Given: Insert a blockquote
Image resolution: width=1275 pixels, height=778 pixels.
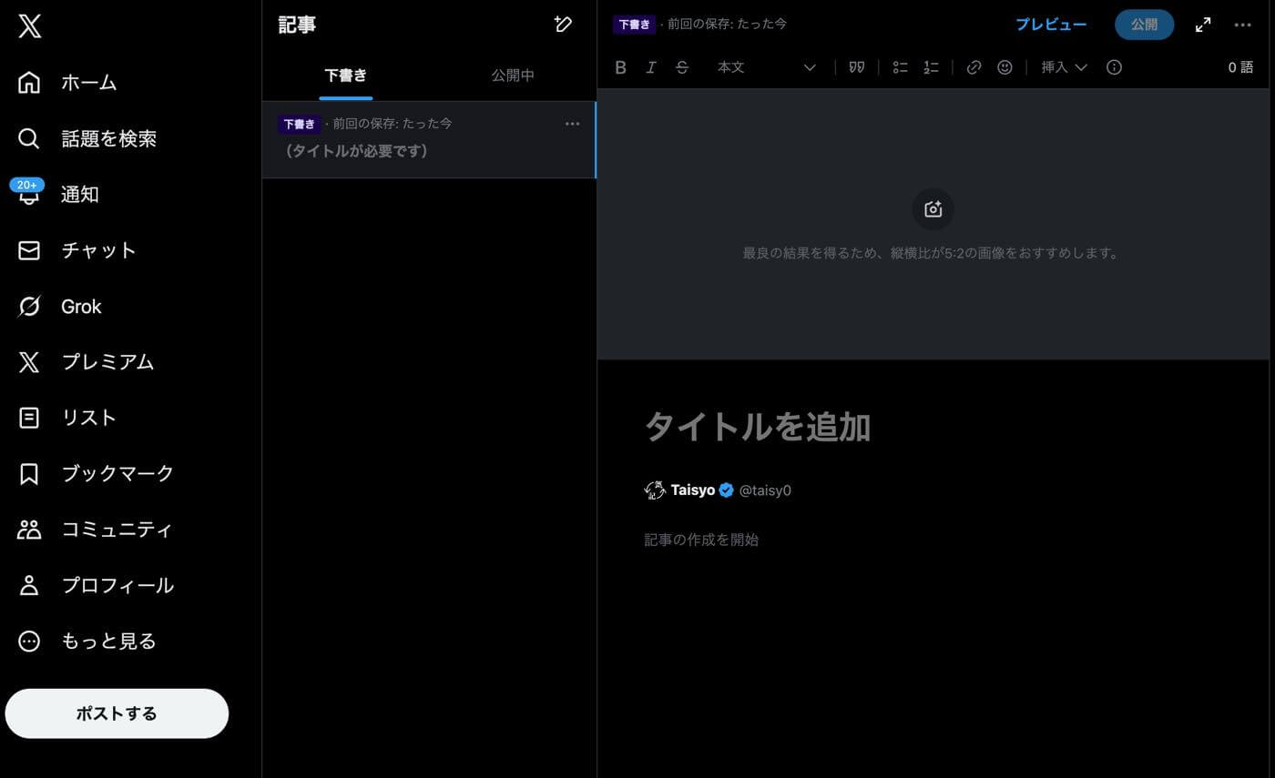Looking at the screenshot, I should pos(856,66).
